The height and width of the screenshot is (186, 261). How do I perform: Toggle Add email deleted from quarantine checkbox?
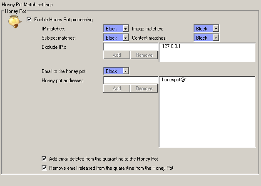click(x=45, y=158)
